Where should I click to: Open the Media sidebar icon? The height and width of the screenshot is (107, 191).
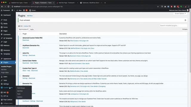(2, 23)
